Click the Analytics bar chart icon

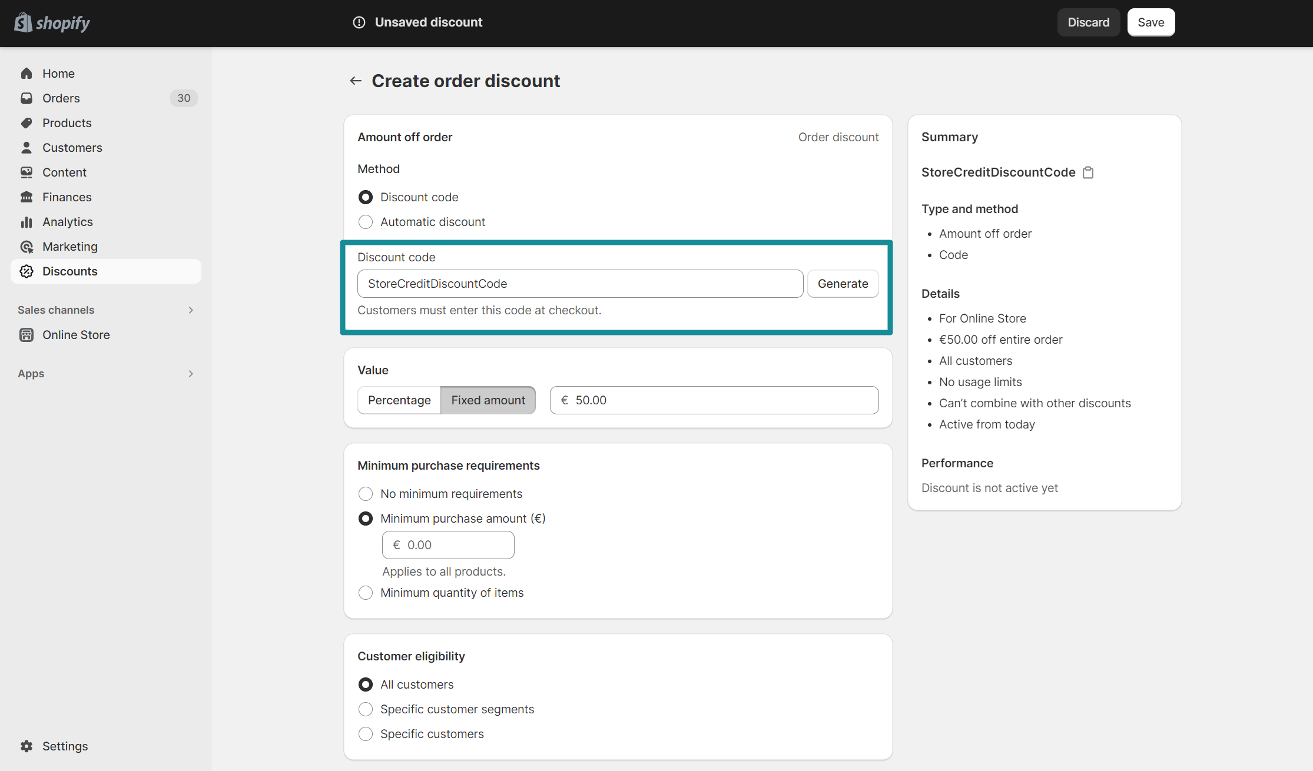[x=26, y=222]
